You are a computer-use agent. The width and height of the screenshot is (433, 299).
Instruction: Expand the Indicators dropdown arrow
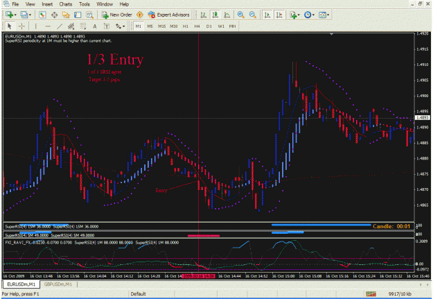tap(299, 15)
